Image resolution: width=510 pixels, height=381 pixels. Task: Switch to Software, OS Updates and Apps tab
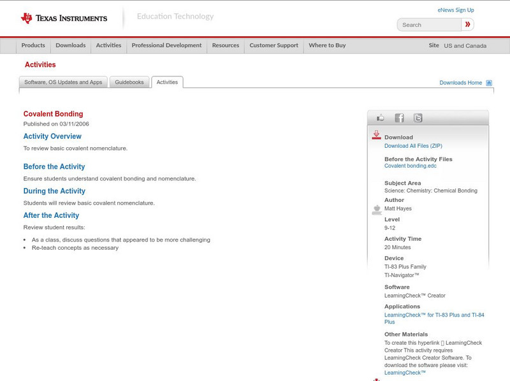[63, 82]
